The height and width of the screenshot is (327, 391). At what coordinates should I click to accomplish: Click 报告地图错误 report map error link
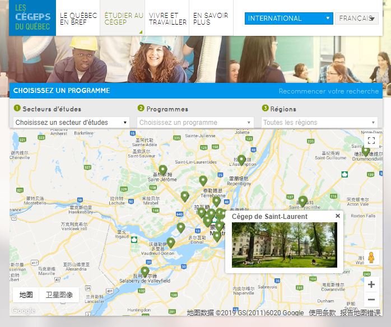point(361,312)
